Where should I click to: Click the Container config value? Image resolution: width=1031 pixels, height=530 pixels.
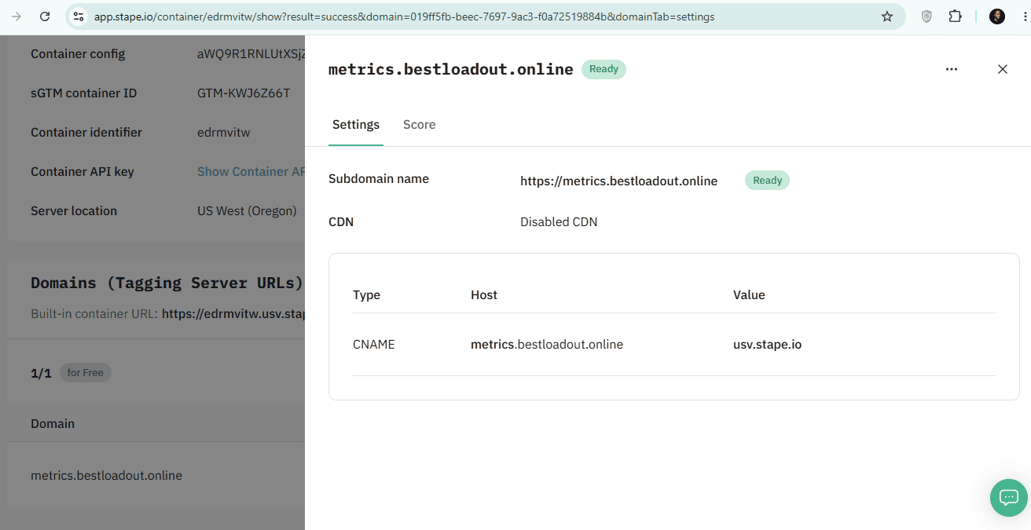(x=251, y=54)
